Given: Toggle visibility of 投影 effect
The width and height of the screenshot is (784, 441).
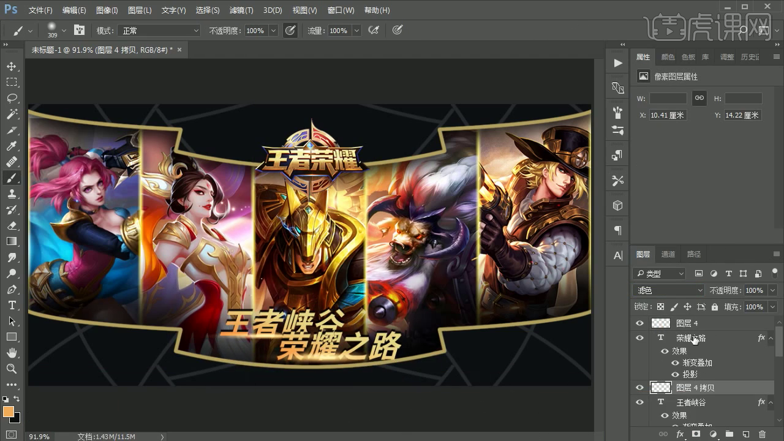Looking at the screenshot, I should coord(676,375).
